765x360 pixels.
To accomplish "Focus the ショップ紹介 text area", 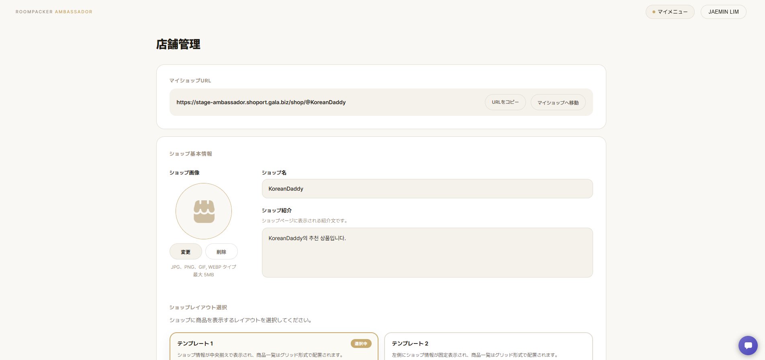I will pos(427,253).
